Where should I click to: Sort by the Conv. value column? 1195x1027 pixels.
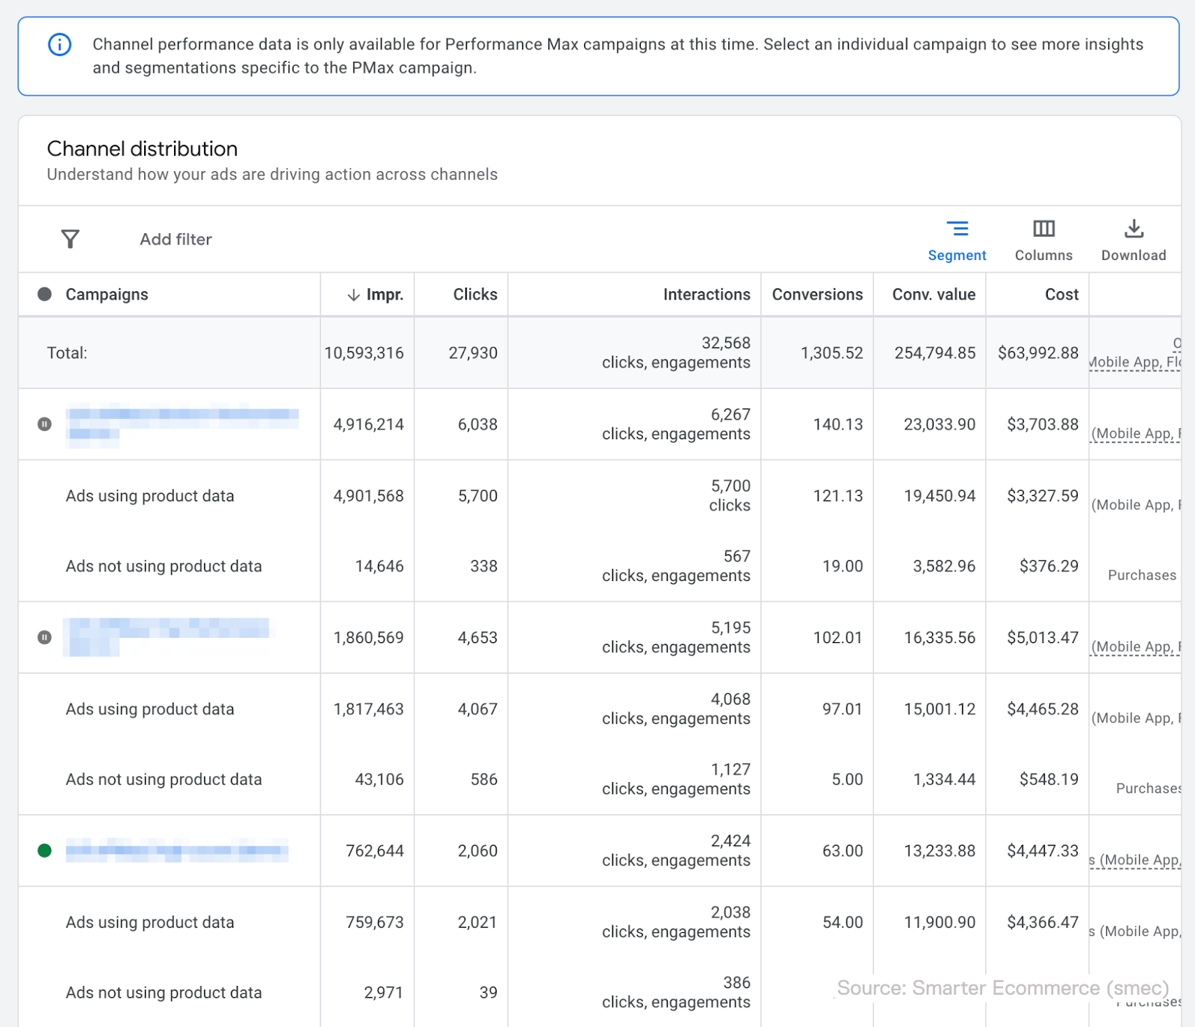(934, 294)
